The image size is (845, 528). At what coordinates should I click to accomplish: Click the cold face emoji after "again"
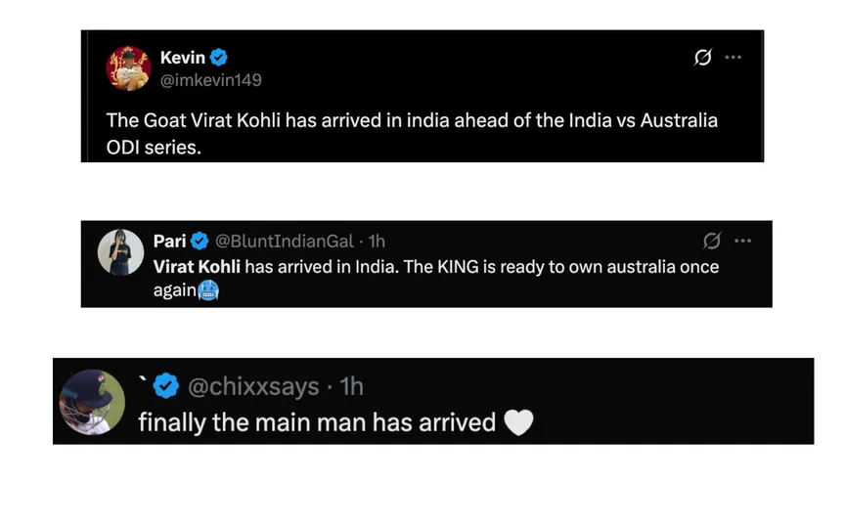(x=207, y=290)
